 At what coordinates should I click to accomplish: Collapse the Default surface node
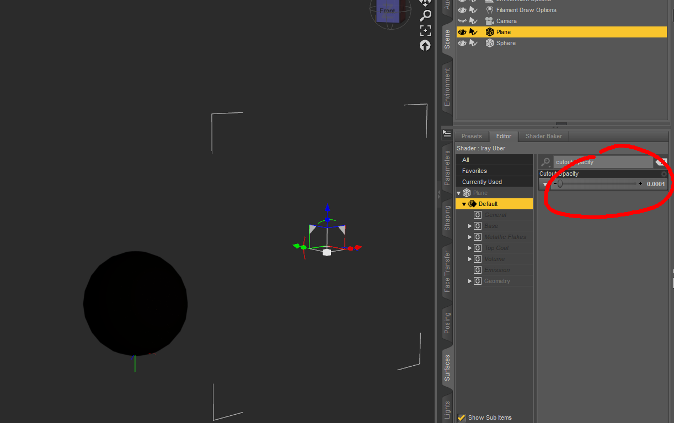tap(464, 204)
